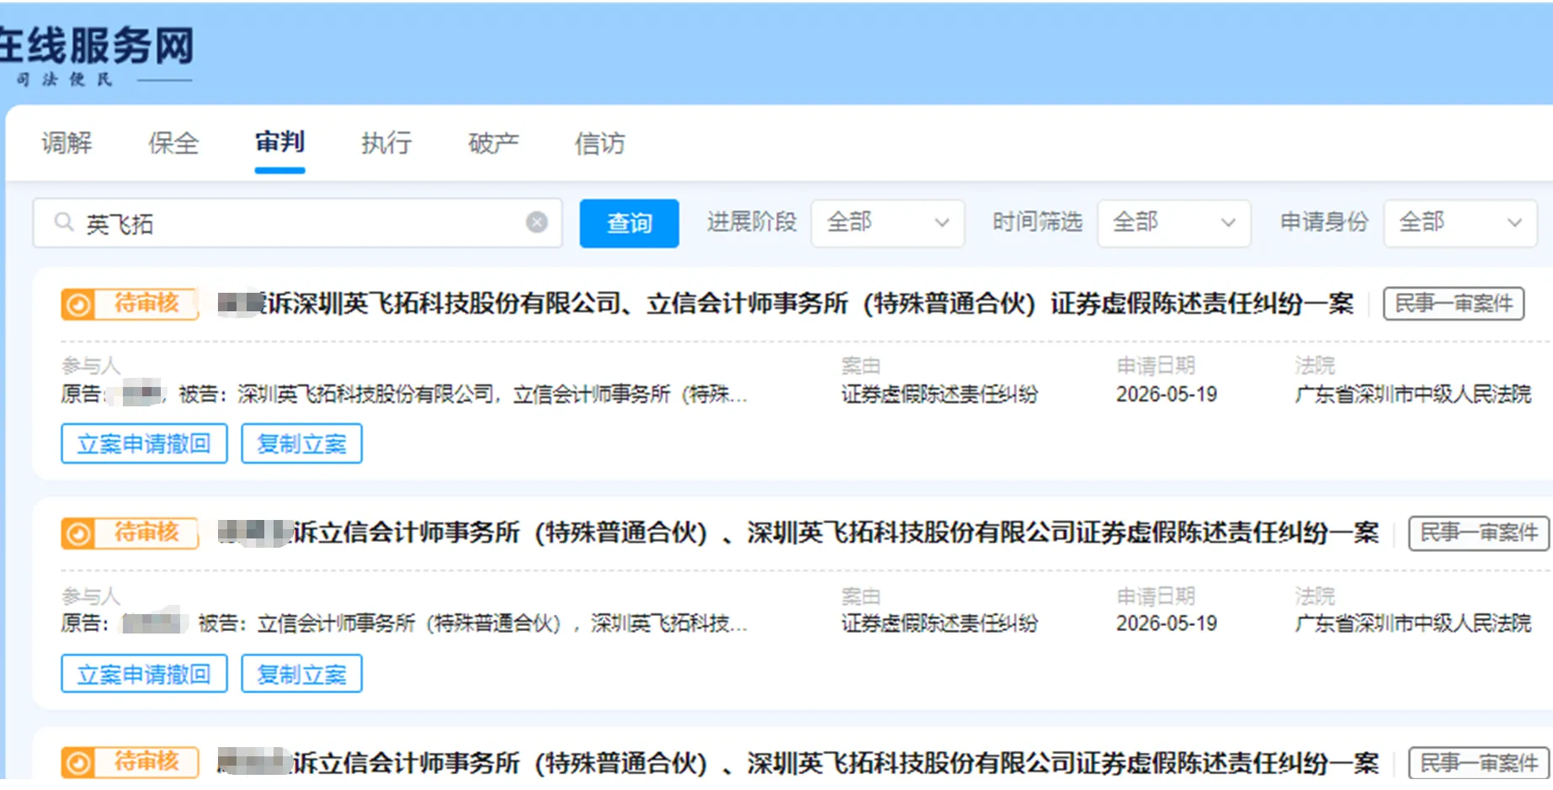Viewport: 1553px width, 790px height.
Task: Click 立案申请撤回 in the first case card
Action: pyautogui.click(x=144, y=443)
